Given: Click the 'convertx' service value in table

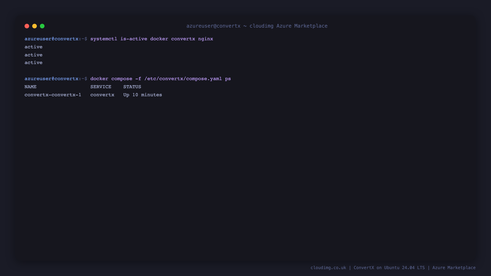Looking at the screenshot, I should point(102,95).
